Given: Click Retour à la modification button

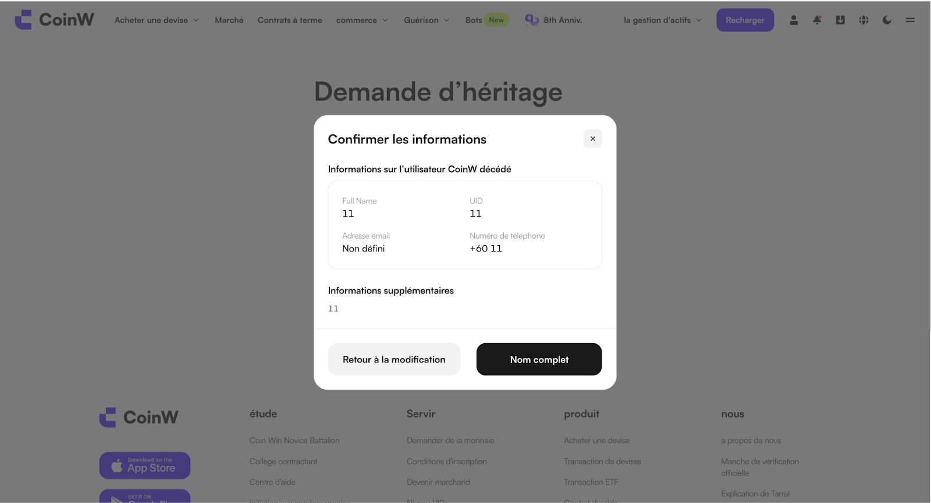Looking at the screenshot, I should point(394,360).
